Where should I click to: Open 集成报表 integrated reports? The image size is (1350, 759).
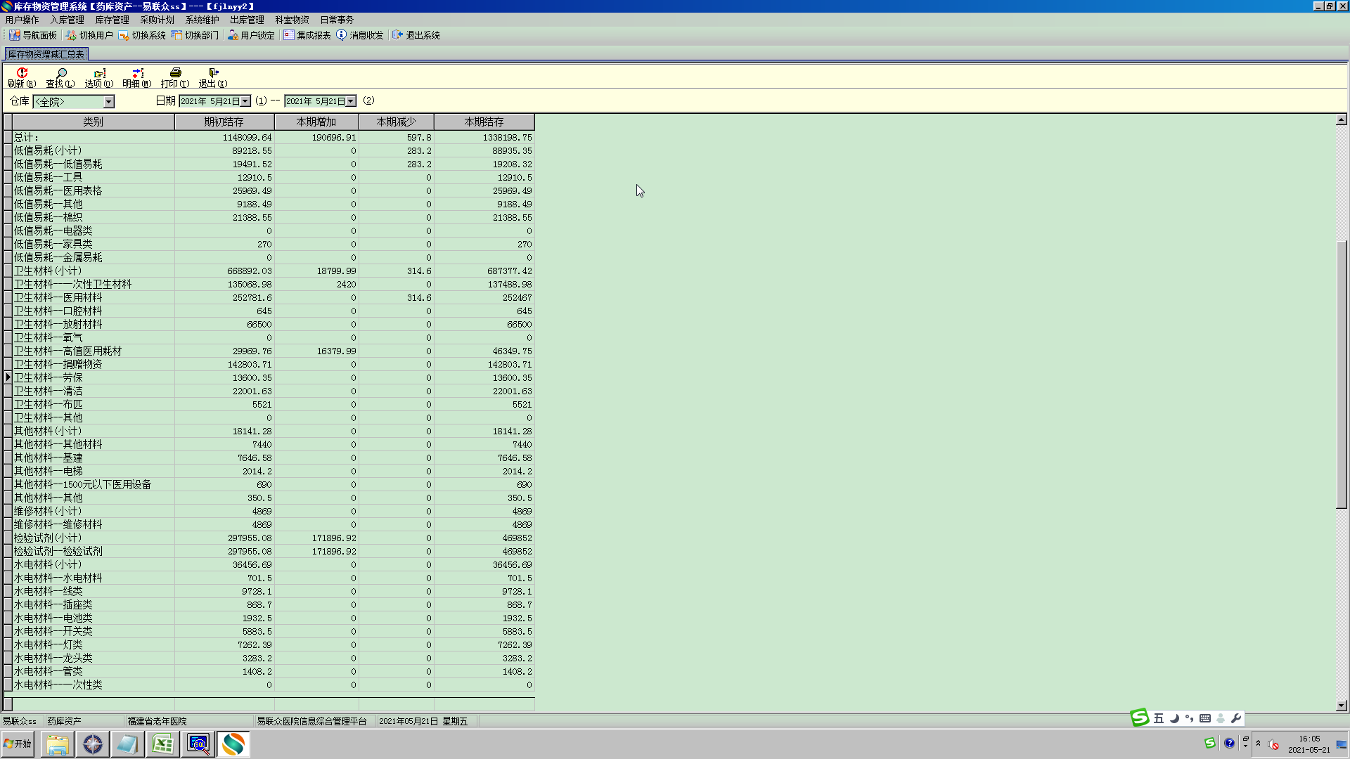pos(307,35)
